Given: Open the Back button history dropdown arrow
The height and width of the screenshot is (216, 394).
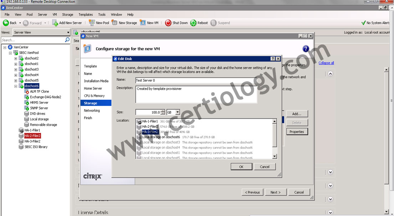Looking at the screenshot, I should click(20, 23).
